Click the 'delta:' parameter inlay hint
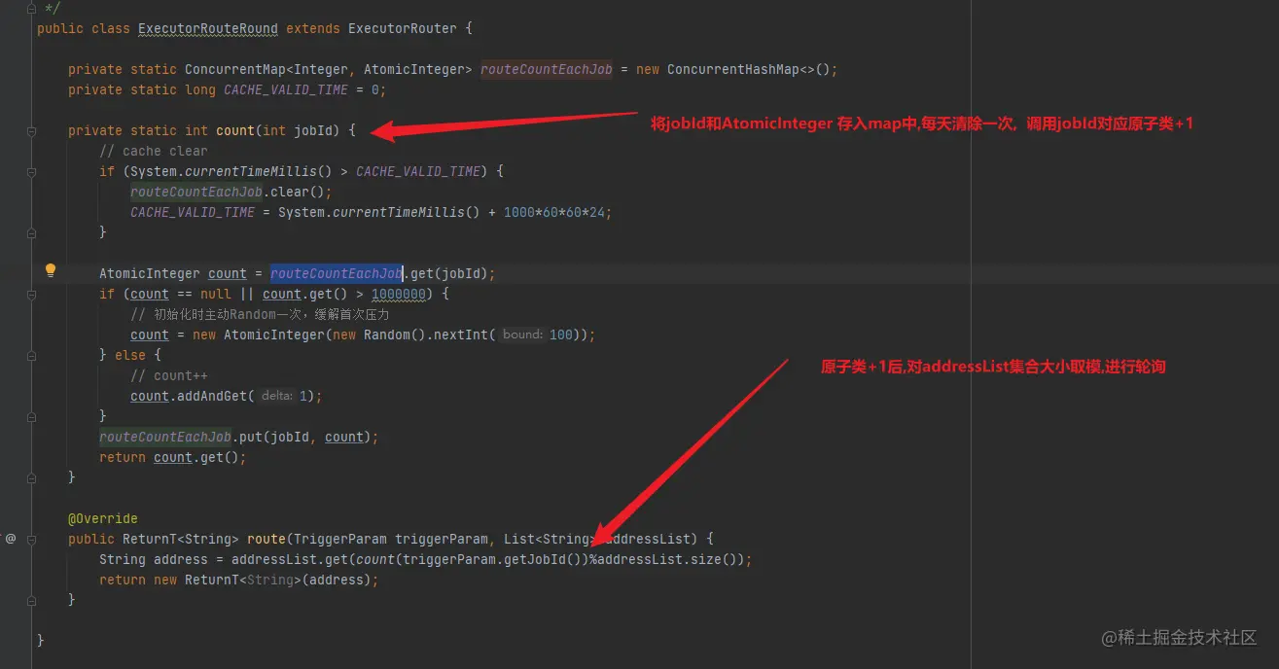1279x669 pixels. pos(277,396)
